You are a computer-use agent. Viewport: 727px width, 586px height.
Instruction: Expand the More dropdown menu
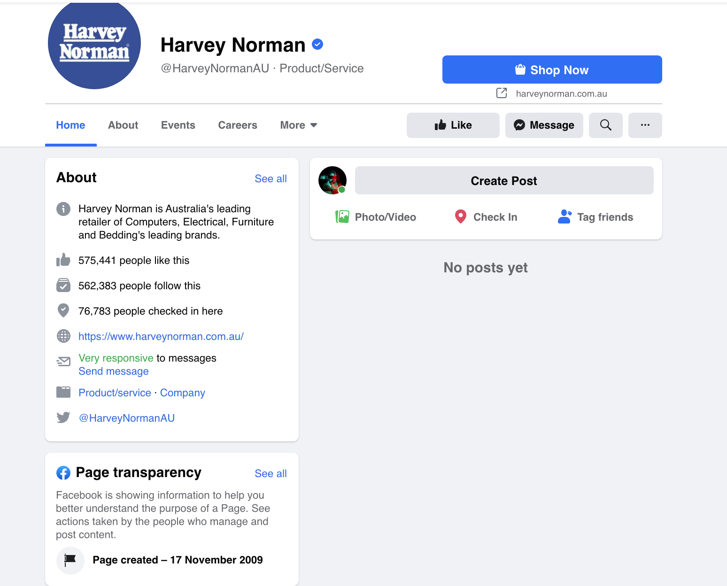pyautogui.click(x=299, y=125)
